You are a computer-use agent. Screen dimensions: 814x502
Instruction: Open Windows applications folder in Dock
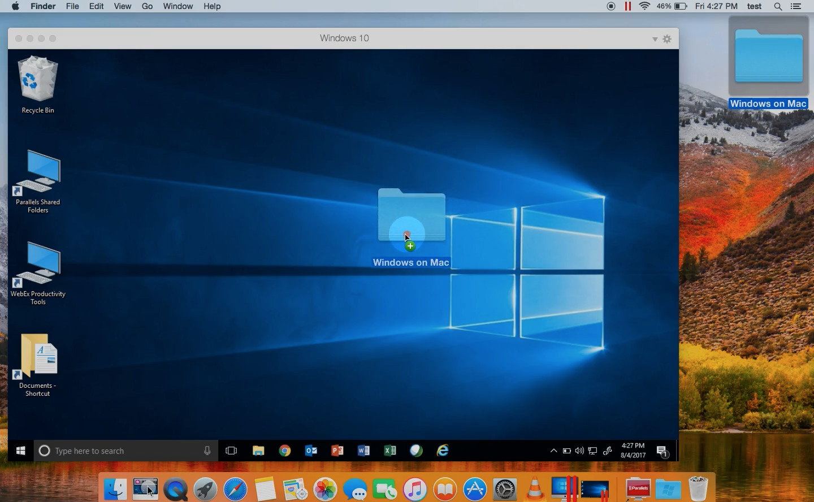668,489
